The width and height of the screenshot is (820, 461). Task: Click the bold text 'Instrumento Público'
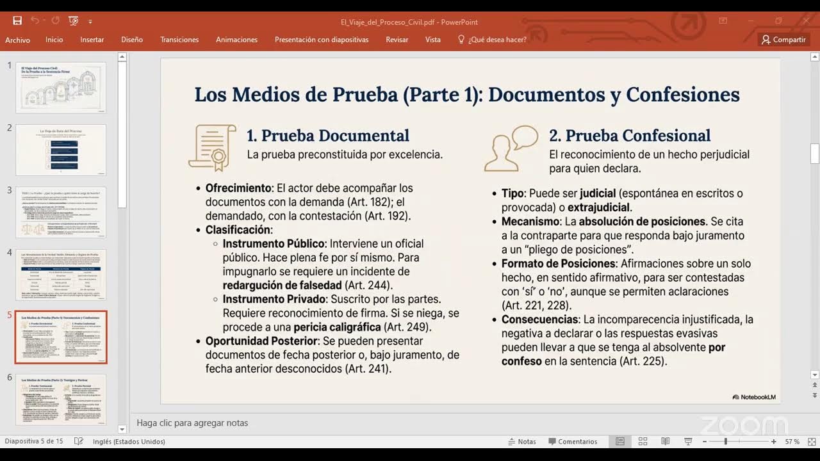(274, 244)
